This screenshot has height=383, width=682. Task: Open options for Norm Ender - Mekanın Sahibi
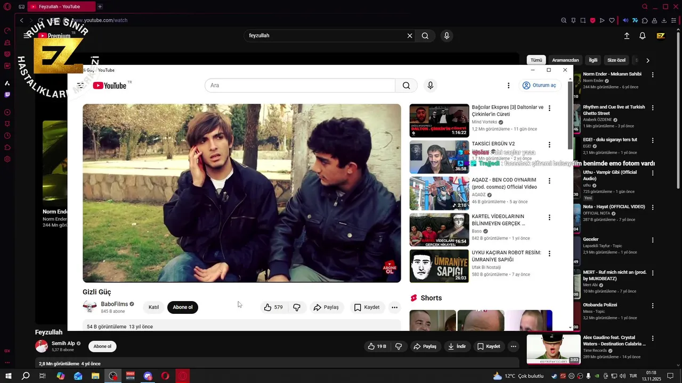click(x=653, y=76)
